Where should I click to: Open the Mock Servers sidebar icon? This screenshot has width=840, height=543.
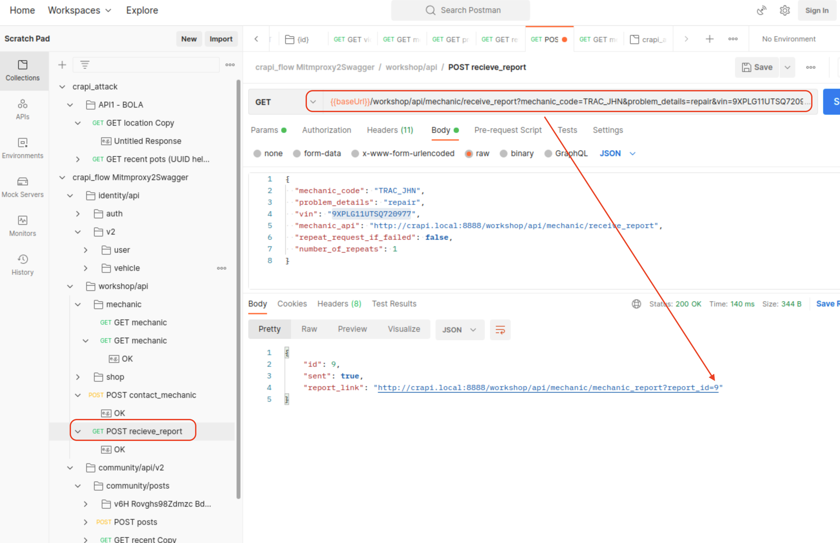pos(23,187)
